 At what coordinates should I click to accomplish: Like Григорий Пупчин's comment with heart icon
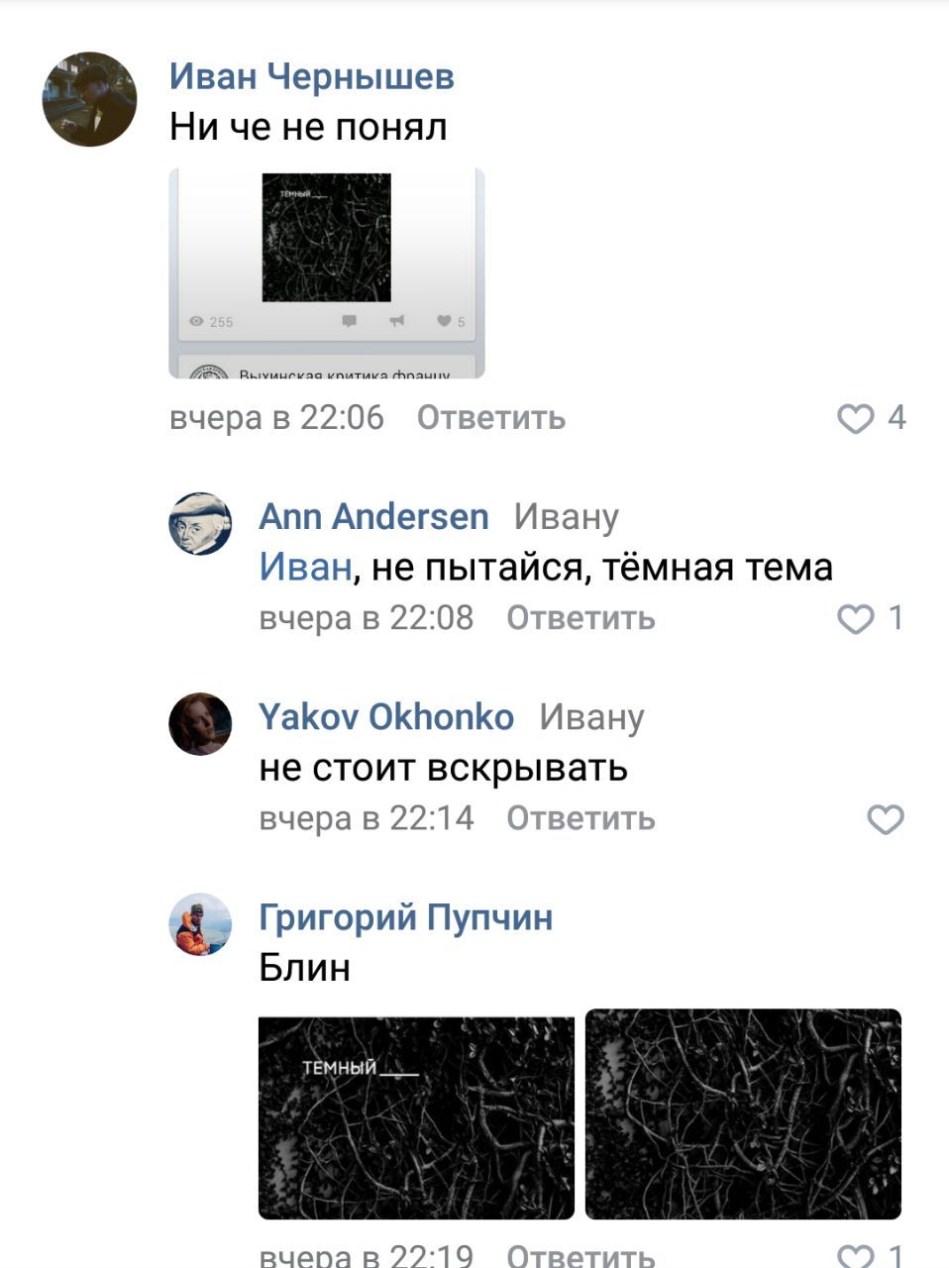click(856, 1256)
